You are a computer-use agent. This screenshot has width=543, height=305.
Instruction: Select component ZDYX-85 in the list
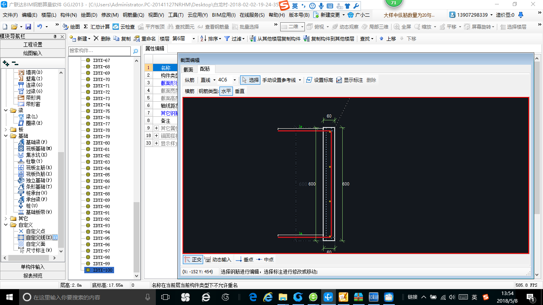(x=101, y=175)
